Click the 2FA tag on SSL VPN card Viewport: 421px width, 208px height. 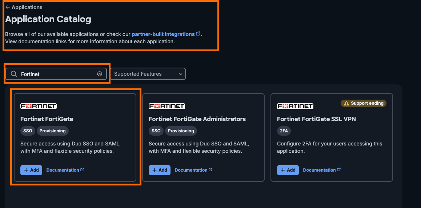(284, 131)
